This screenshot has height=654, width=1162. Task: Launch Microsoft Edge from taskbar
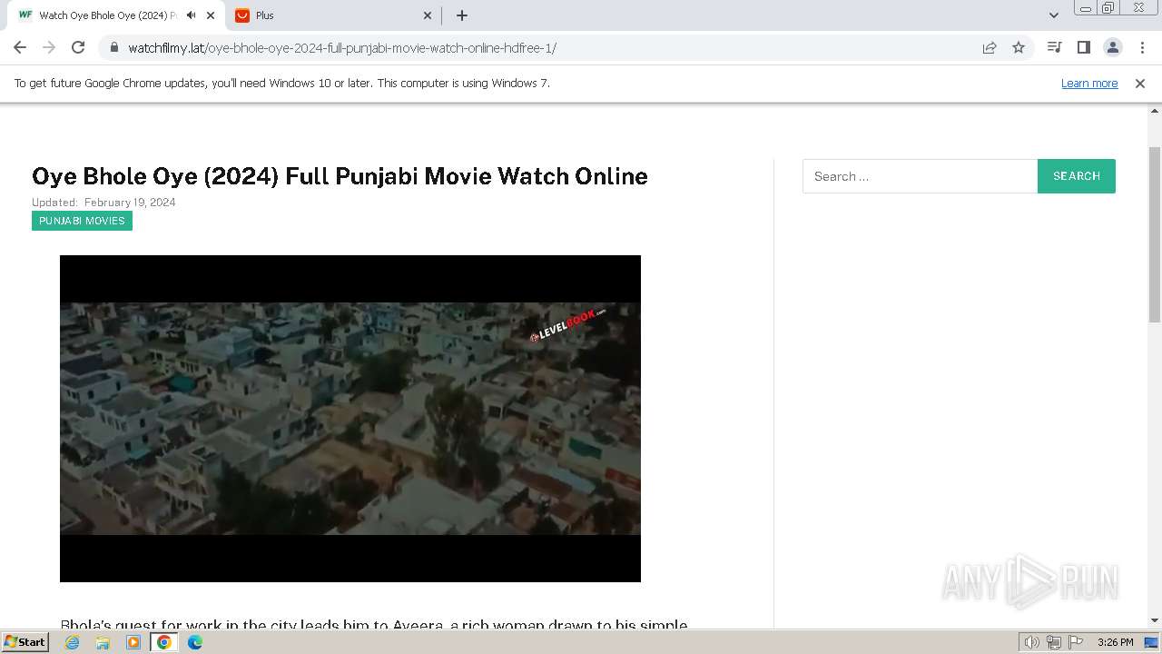point(195,642)
